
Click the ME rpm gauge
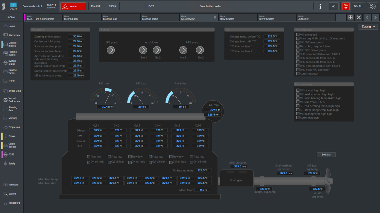pos(105,96)
